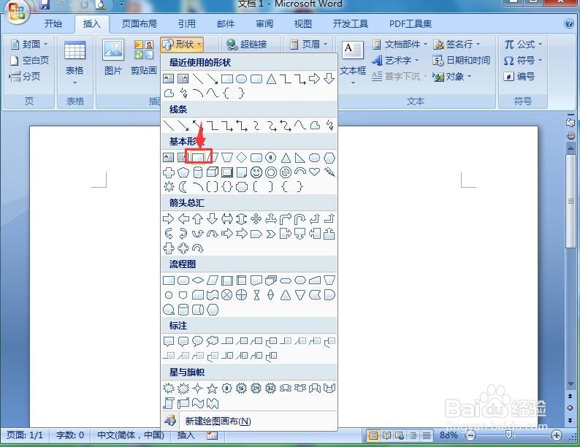Image resolution: width=580 pixels, height=447 pixels.
Task: Select the 5-point star shape
Action: click(212, 389)
